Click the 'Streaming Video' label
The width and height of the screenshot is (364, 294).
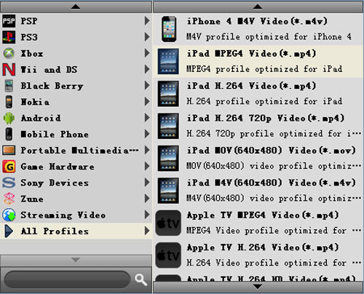point(63,215)
